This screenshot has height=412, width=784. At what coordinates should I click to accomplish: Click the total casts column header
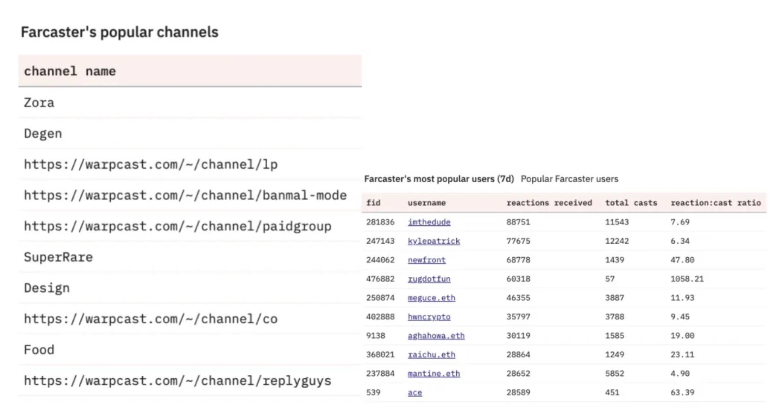[631, 203]
